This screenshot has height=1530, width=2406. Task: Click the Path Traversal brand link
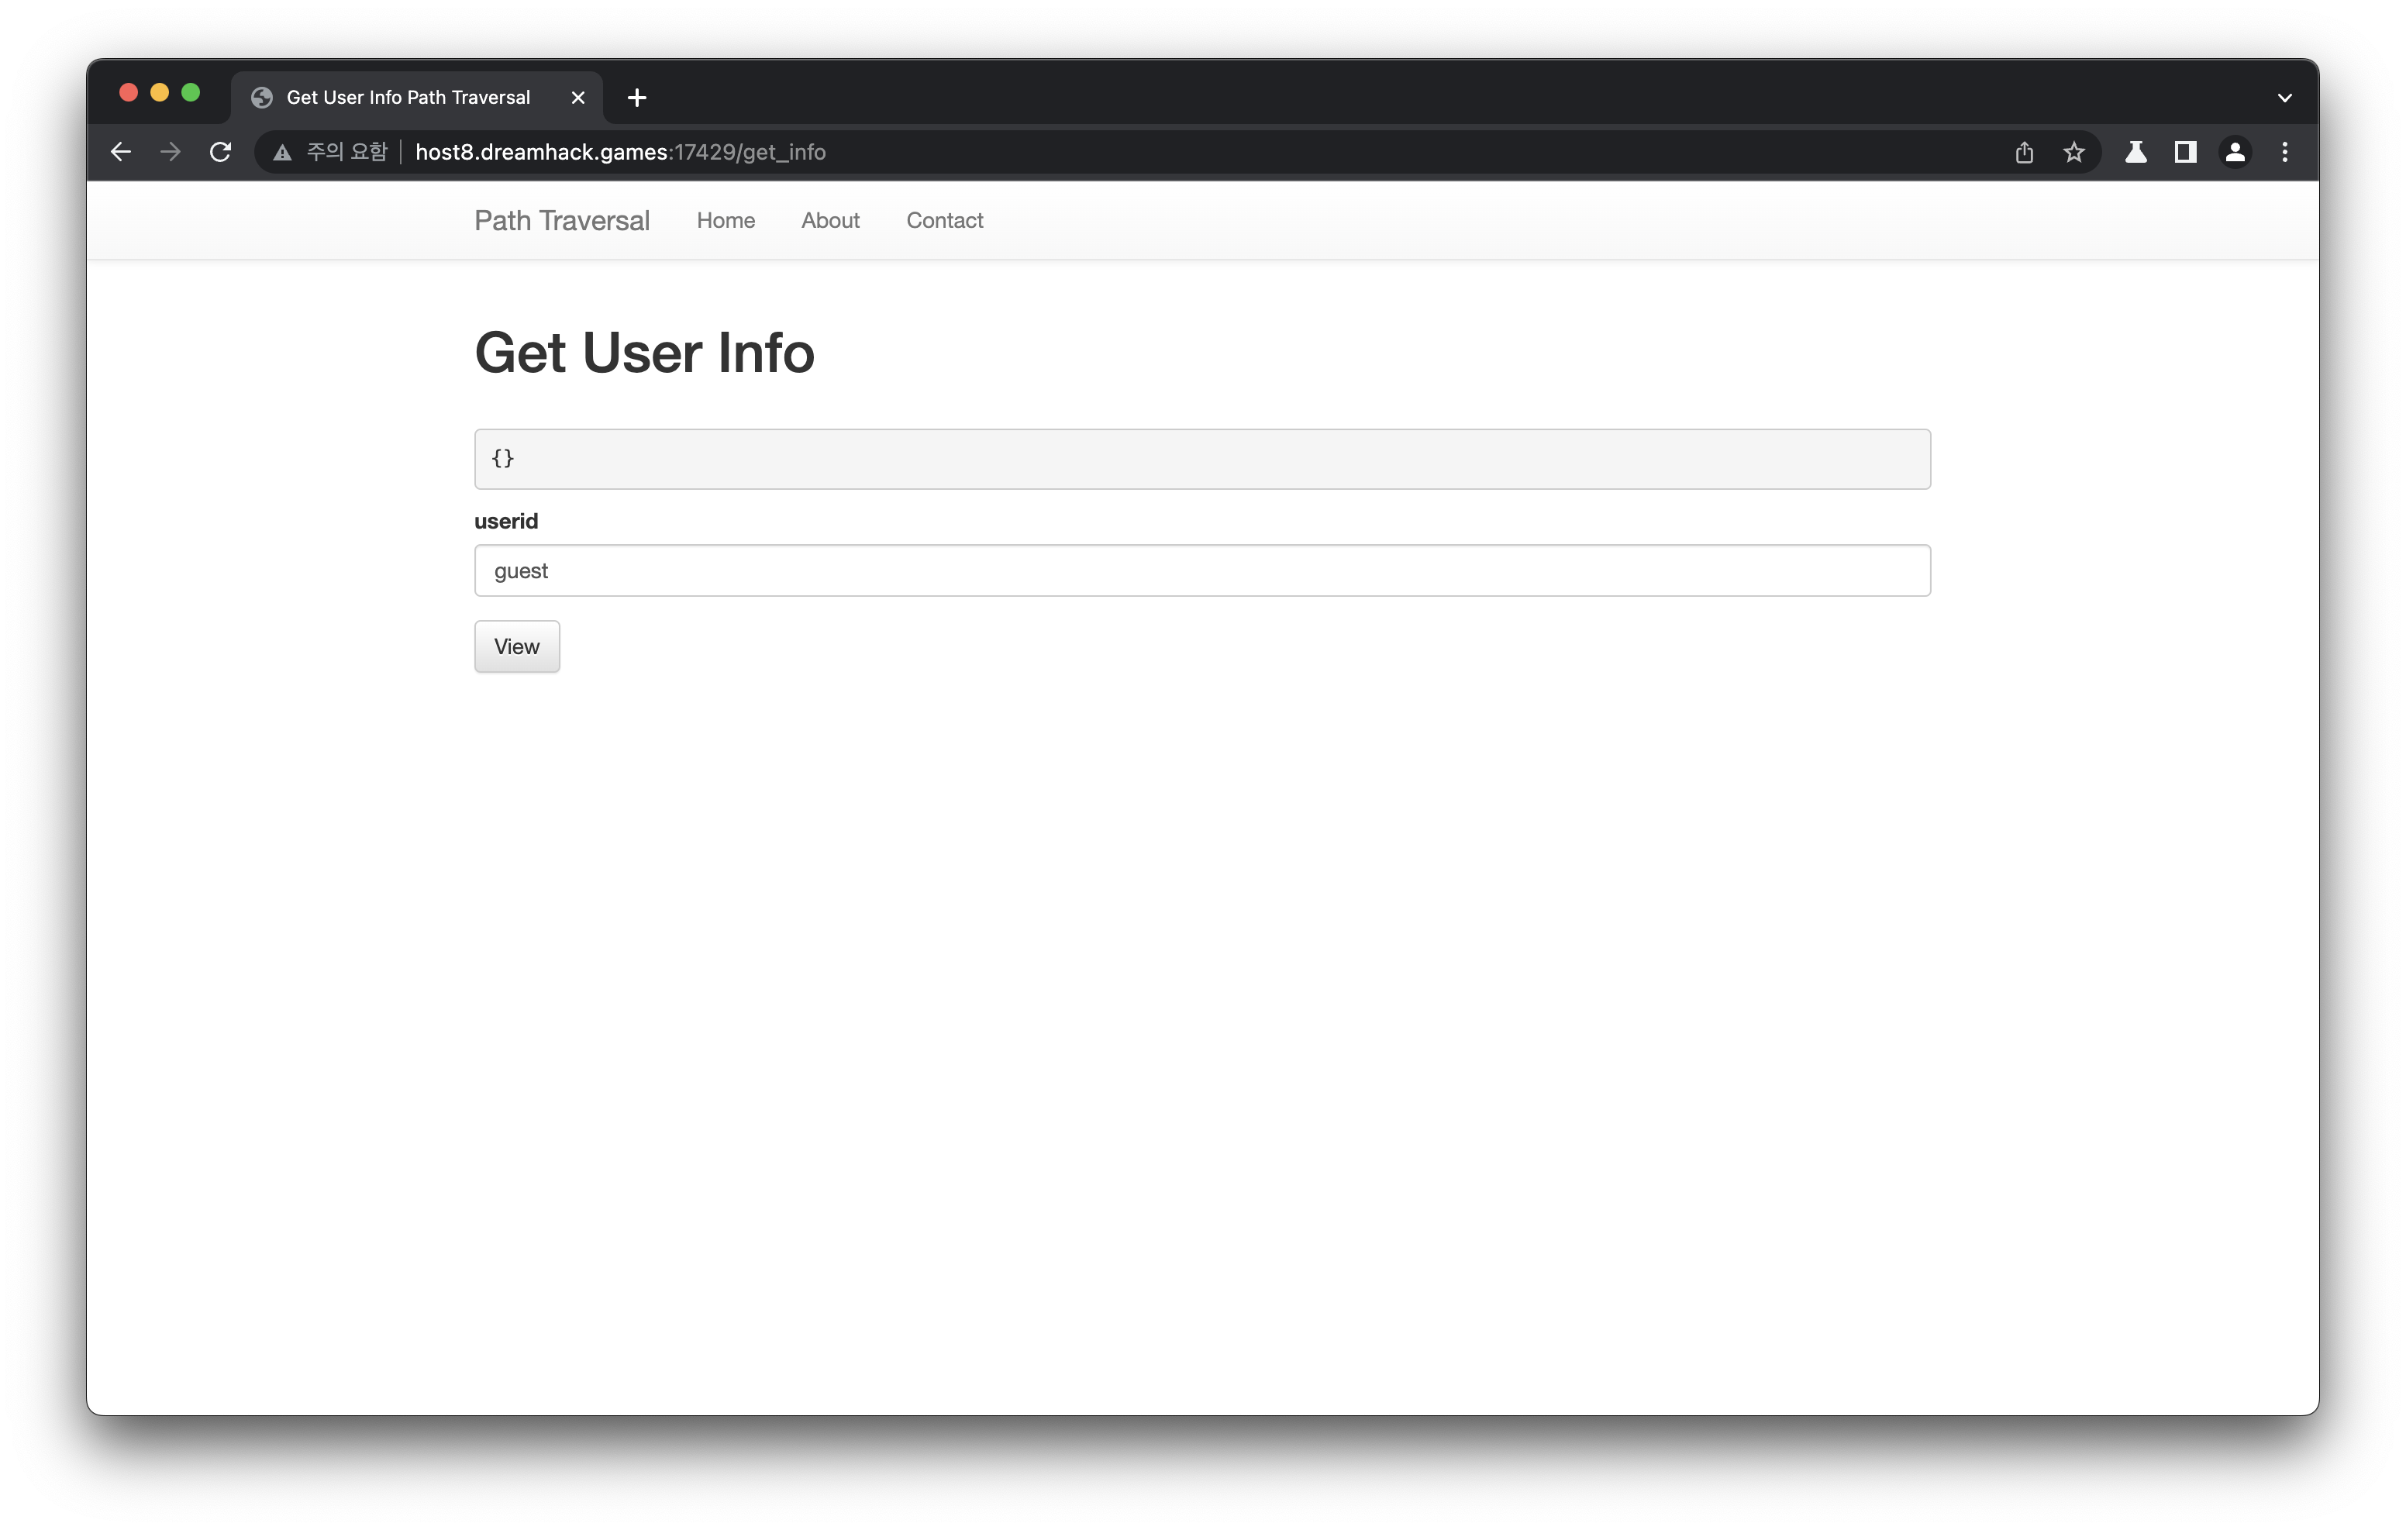561,221
